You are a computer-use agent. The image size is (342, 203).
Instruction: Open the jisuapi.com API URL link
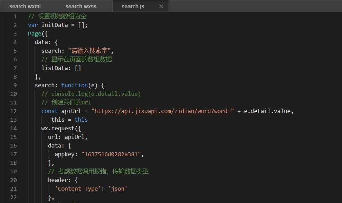[162, 111]
